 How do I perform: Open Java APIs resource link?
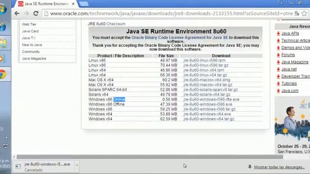pos(290,33)
